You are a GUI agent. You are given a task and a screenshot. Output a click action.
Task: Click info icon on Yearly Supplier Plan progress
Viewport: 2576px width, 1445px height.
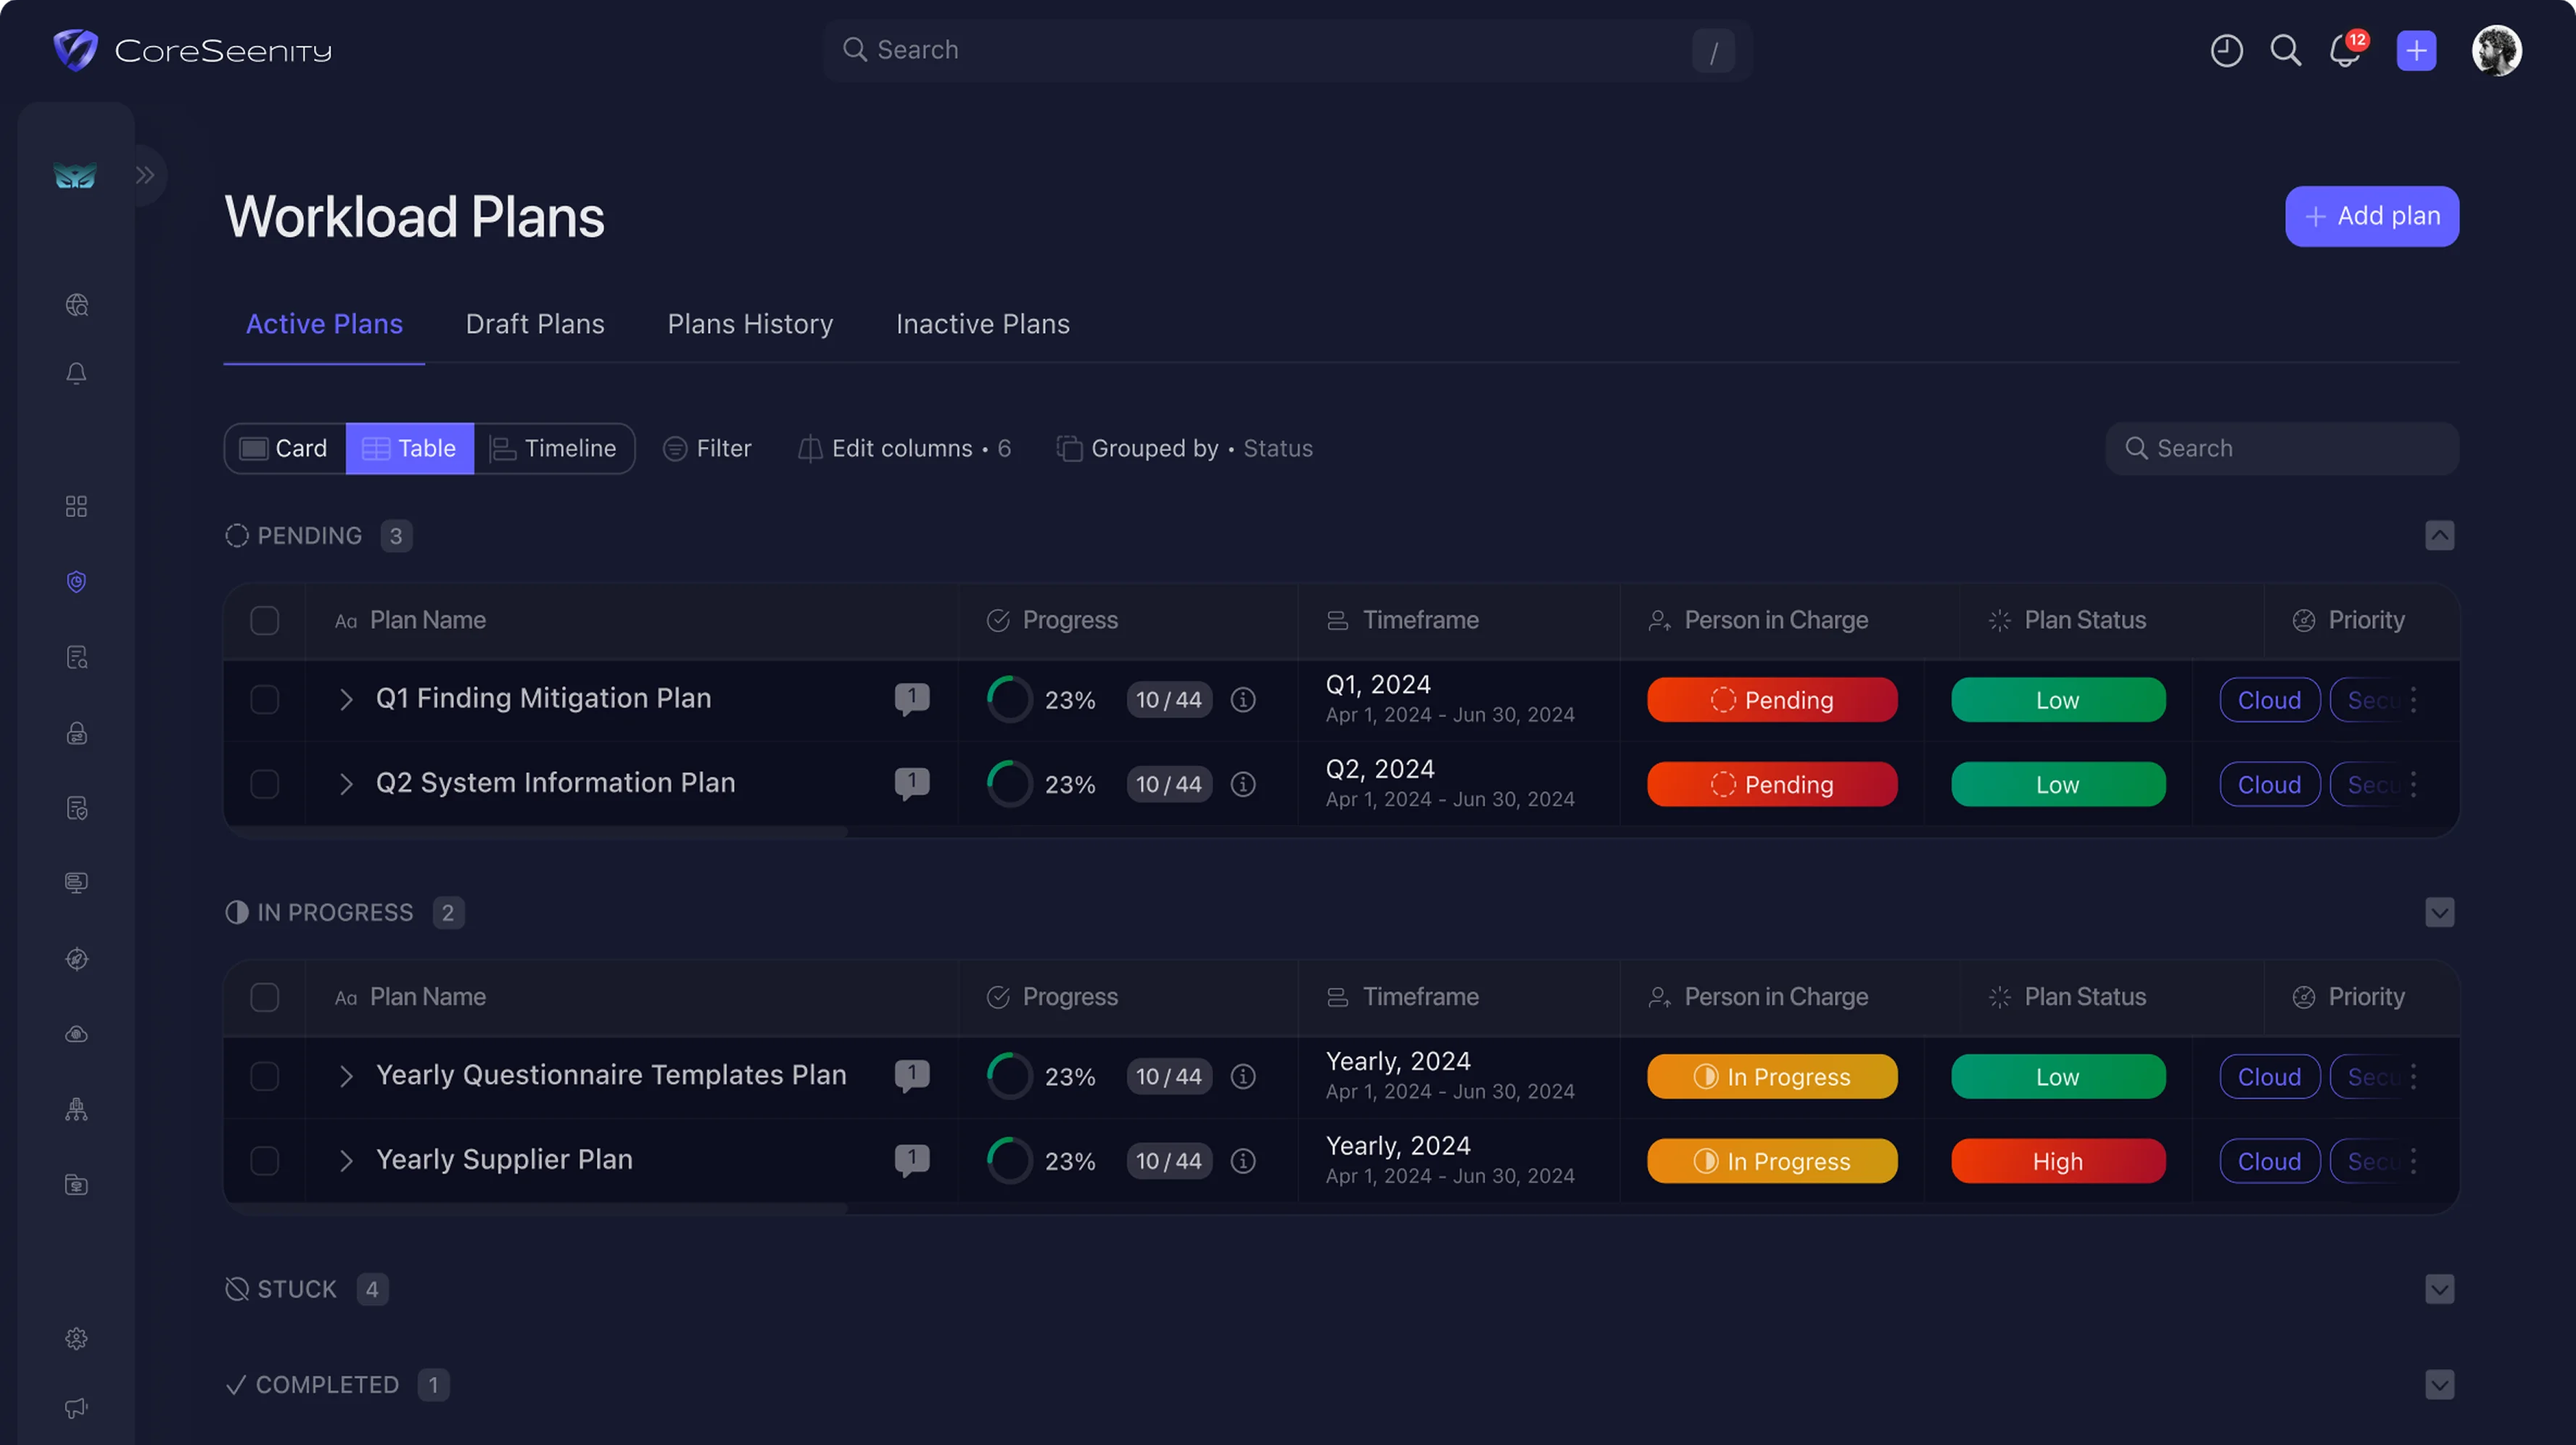tap(1243, 1160)
